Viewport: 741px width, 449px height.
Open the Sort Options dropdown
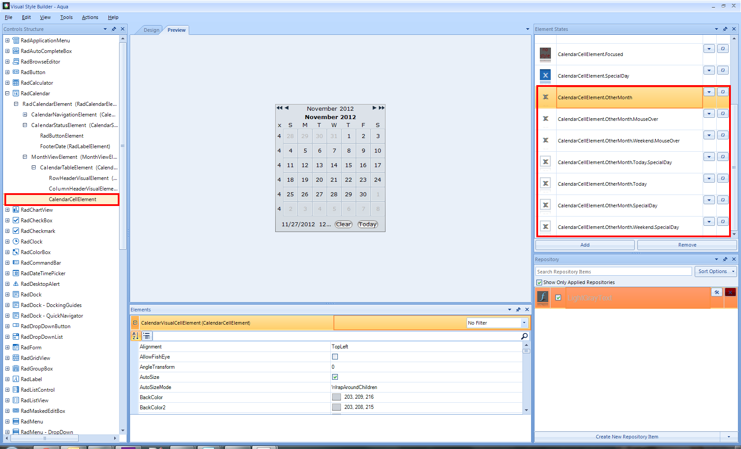click(x=716, y=271)
